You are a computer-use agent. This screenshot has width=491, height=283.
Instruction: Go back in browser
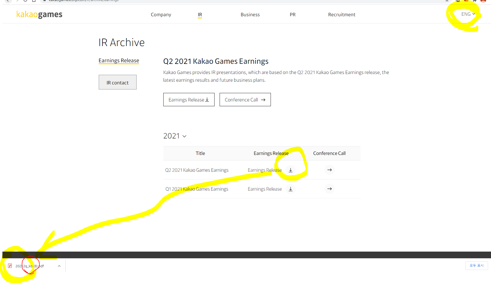(x=8, y=1)
